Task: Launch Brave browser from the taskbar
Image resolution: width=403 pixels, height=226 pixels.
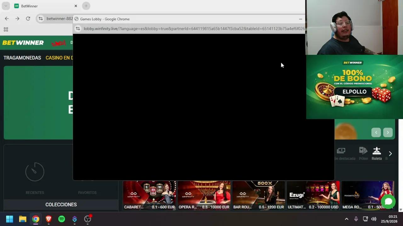Action: pyautogui.click(x=48, y=219)
